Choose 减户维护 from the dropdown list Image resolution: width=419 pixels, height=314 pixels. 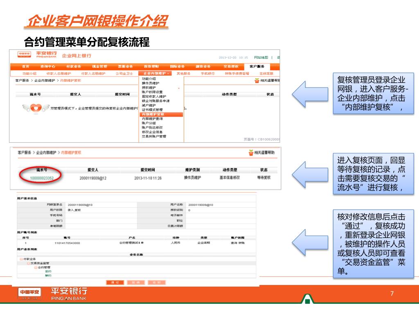coord(149,105)
